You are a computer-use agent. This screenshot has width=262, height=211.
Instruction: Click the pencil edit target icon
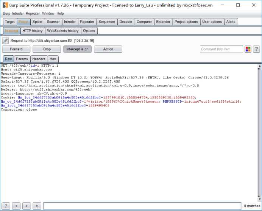(x=5, y=41)
